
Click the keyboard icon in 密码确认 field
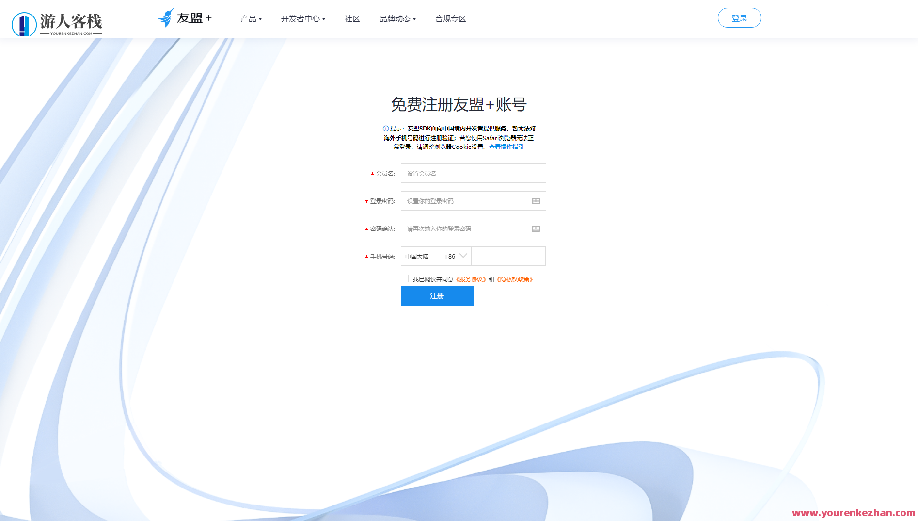coord(535,228)
